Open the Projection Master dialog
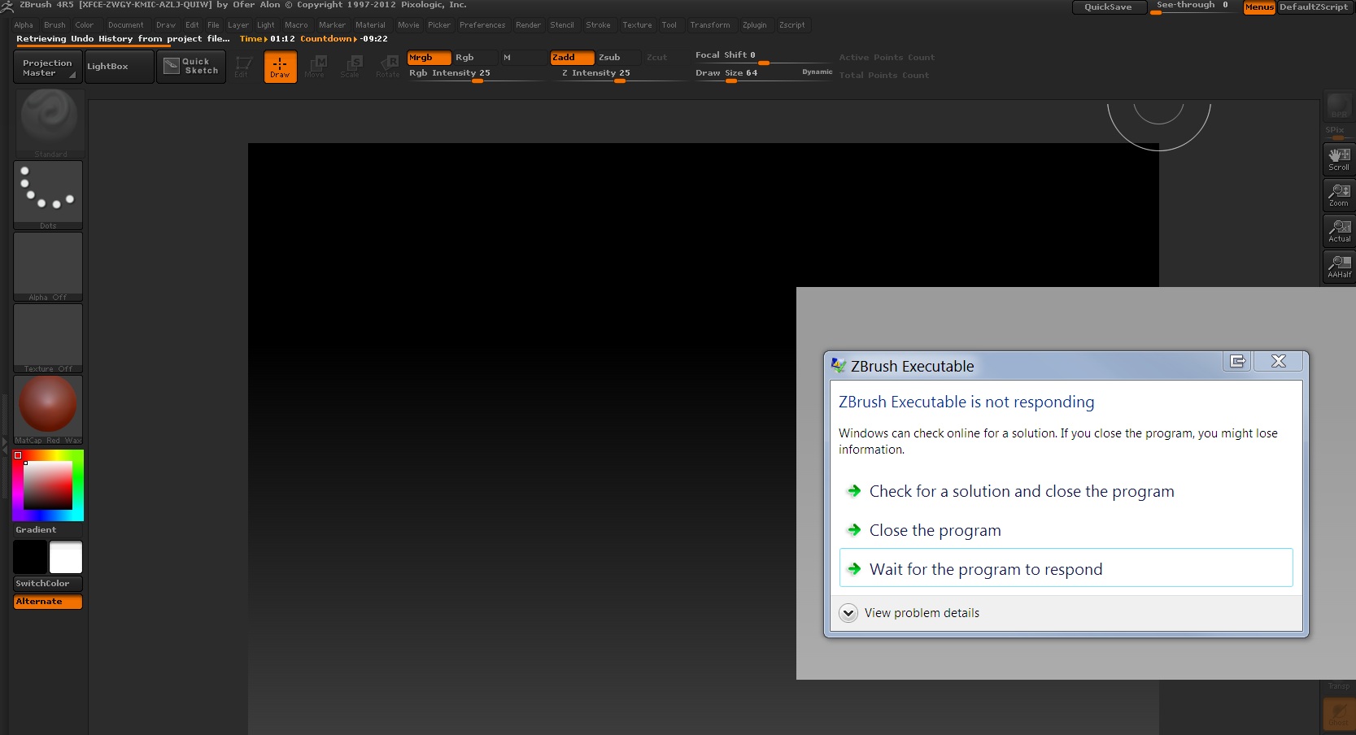Screen dimensions: 1356x735 (46, 66)
